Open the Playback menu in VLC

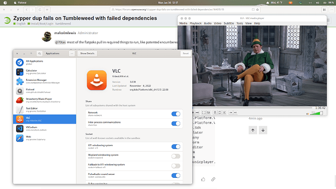[195, 23]
